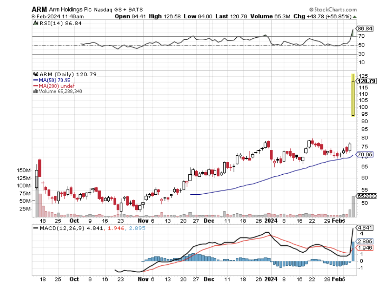This screenshot has width=388, height=291.
Task: Click the RSI indicator icon beside RSI(14)
Action: [x=36, y=23]
